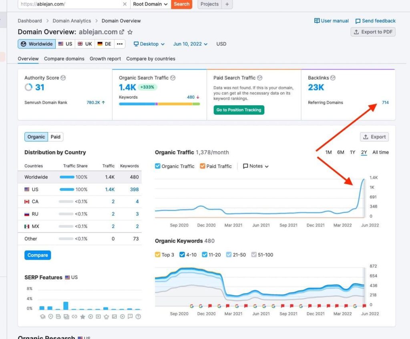Image resolution: width=410 pixels, height=339 pixels.
Task: Open the Jun 10, 2022 date dropdown
Action: click(190, 44)
